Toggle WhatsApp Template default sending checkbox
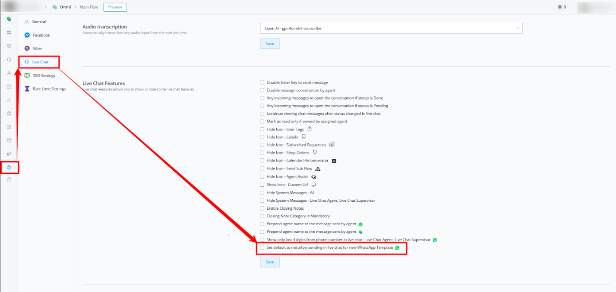This screenshot has width=616, height=292. (x=262, y=248)
